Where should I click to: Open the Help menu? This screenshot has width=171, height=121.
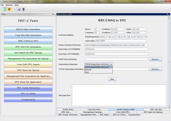16,5
